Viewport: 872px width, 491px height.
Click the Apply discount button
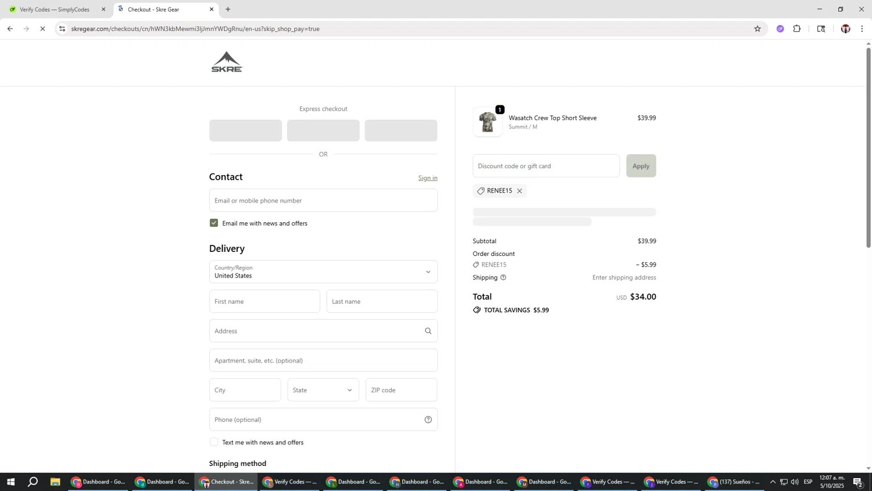641,166
